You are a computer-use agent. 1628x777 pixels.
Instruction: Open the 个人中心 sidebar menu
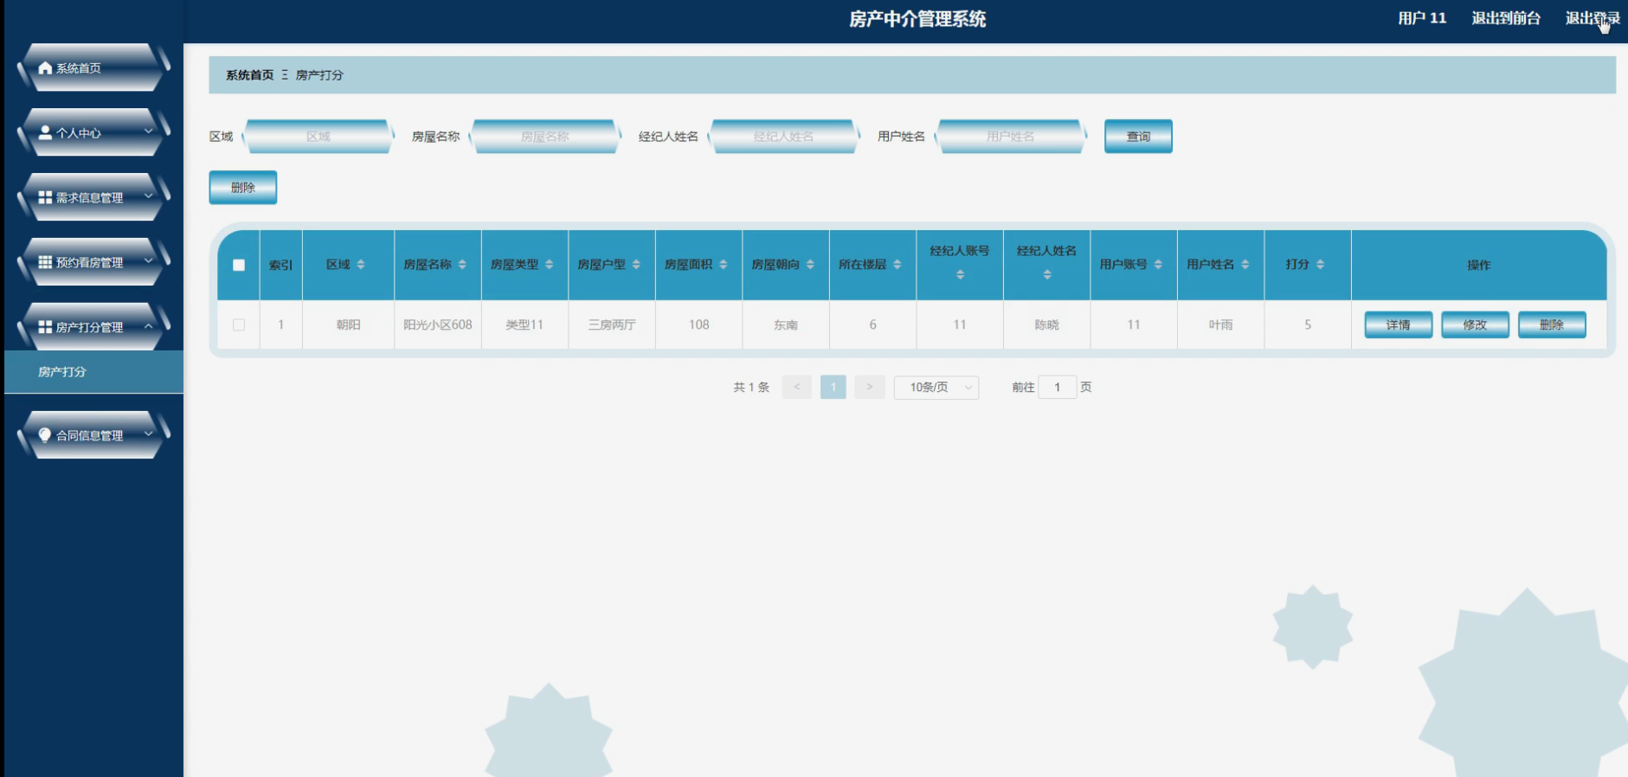pos(93,132)
